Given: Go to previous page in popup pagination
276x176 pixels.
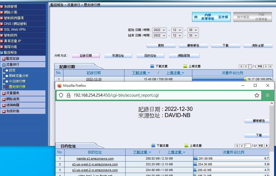Looking at the screenshot, I should click(x=241, y=146).
